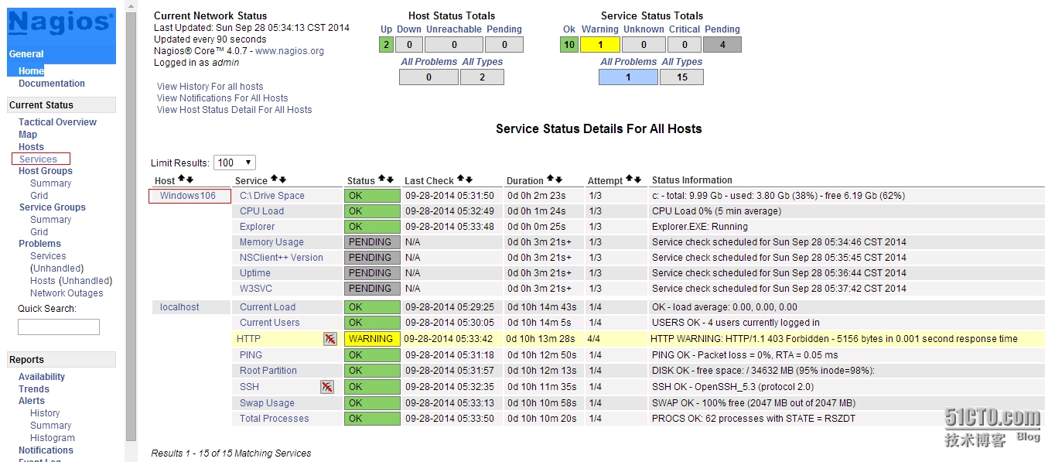Click the Host Up count box showing 2
This screenshot has width=1055, height=462.
pyautogui.click(x=387, y=45)
